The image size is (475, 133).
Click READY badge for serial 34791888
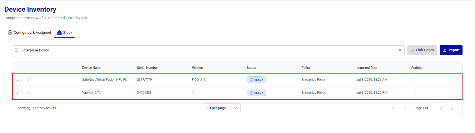coord(256,93)
